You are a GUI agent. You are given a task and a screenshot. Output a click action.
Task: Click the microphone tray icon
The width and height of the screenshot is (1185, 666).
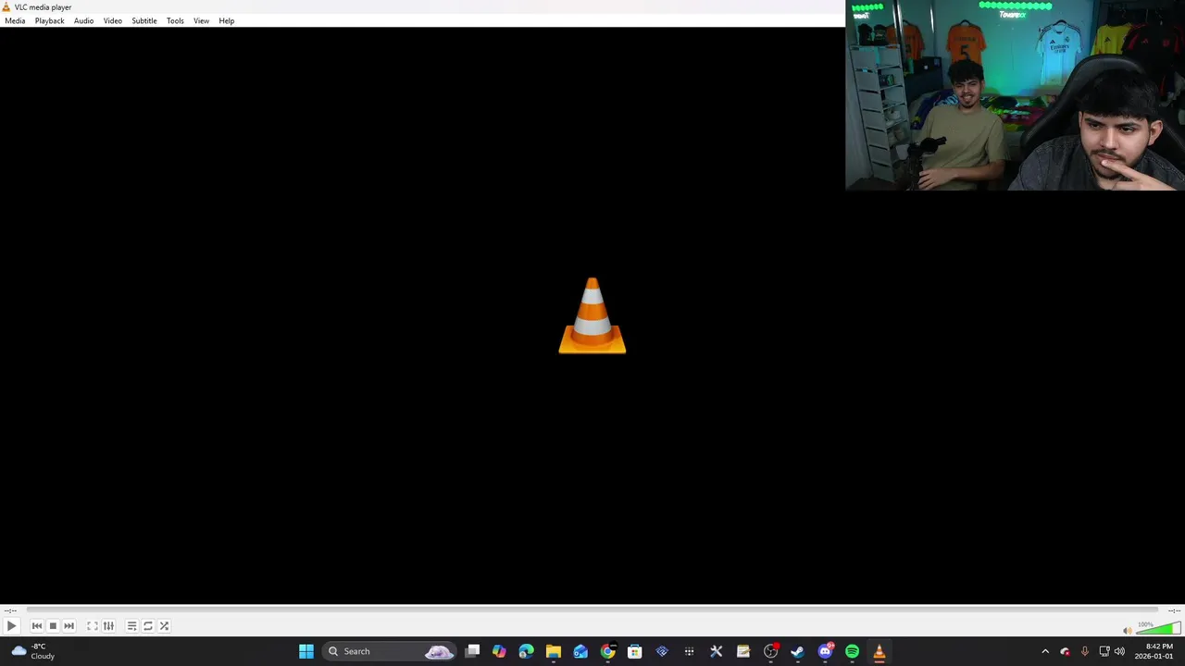(x=1084, y=651)
